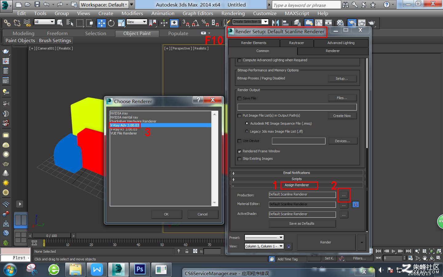
Task: Click Cancel in Choose Renderer dialog
Action: point(202,214)
